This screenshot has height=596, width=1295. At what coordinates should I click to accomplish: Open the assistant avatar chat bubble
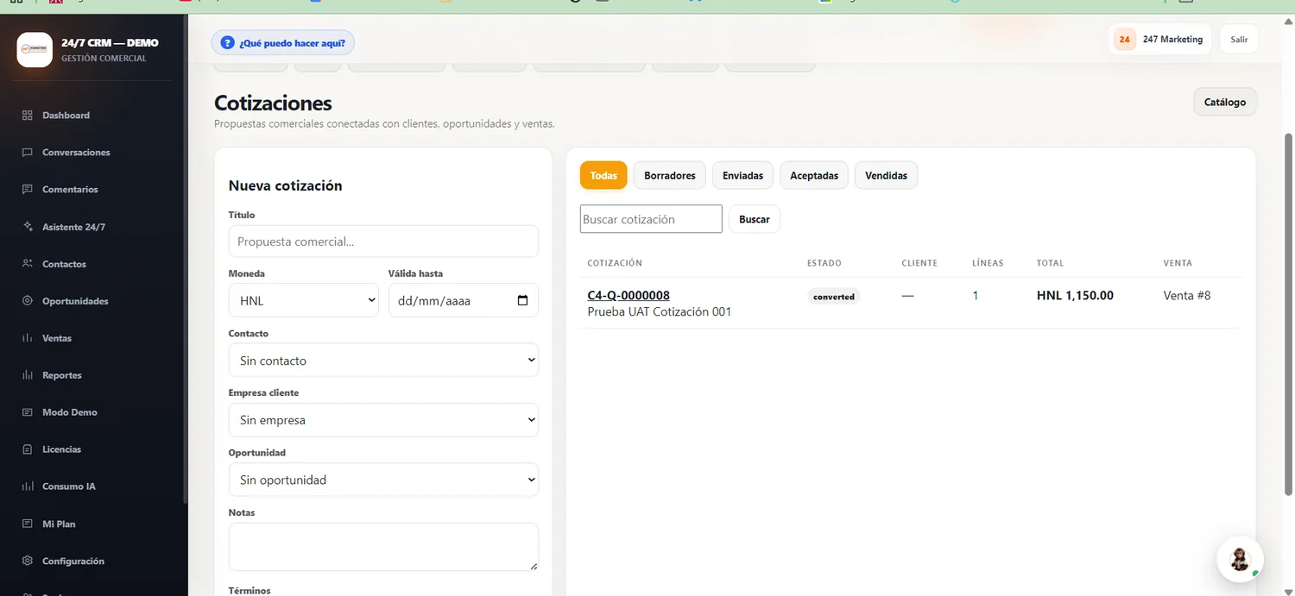[x=1240, y=559]
